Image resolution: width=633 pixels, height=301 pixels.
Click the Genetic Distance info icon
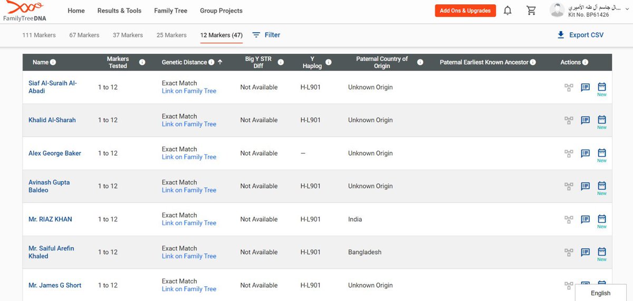tap(211, 62)
